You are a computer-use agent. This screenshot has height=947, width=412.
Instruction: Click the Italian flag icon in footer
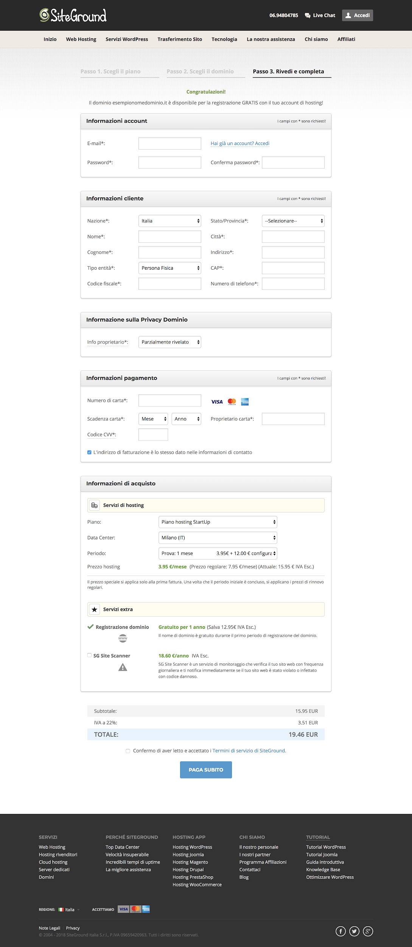click(x=61, y=909)
